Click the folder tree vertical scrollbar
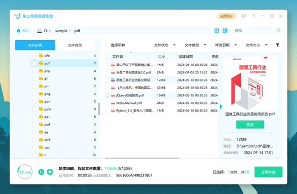This screenshot has height=194, width=297. pyautogui.click(x=99, y=109)
